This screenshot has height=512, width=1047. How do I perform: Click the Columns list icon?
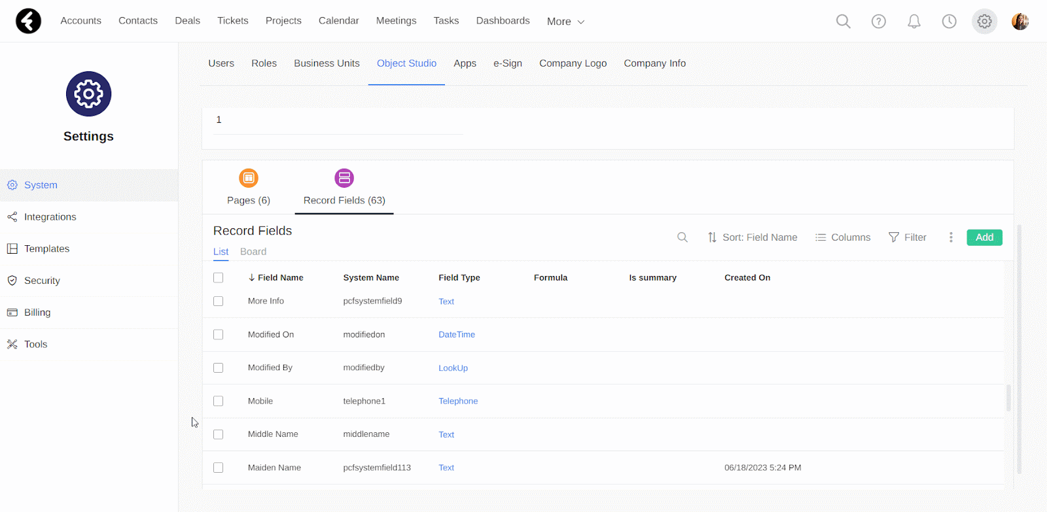click(821, 237)
